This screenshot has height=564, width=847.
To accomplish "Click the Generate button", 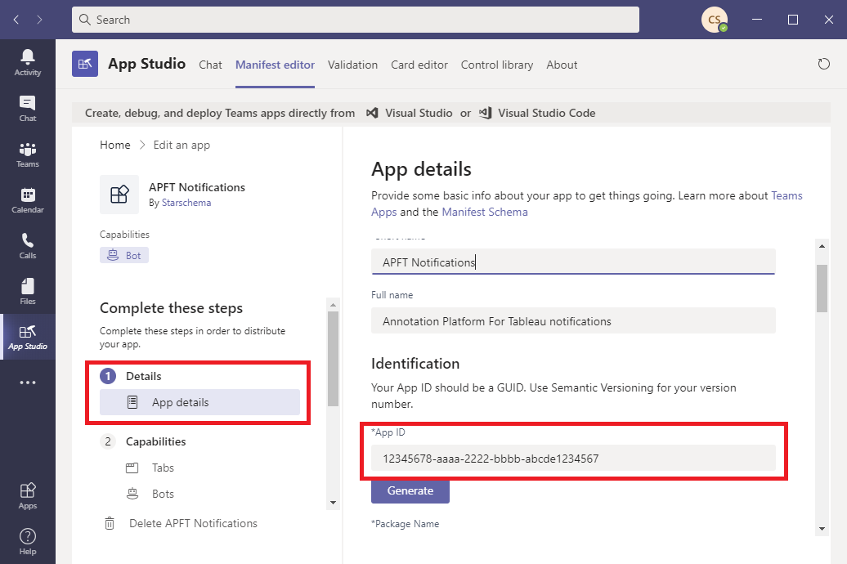I will click(410, 490).
